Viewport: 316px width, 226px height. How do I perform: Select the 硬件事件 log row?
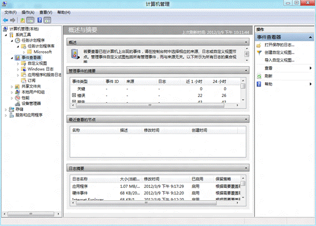coord(156,193)
